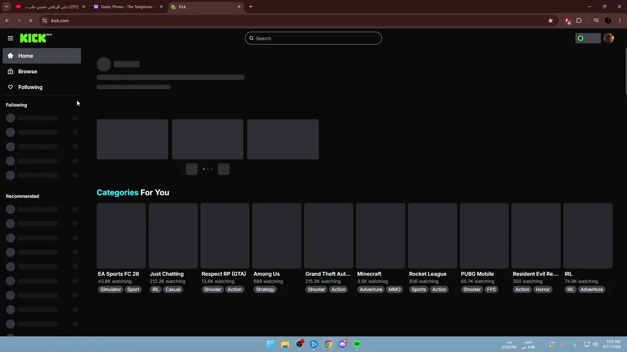Click the Kick logo
Viewport: 627px width, 352px height.
point(36,38)
